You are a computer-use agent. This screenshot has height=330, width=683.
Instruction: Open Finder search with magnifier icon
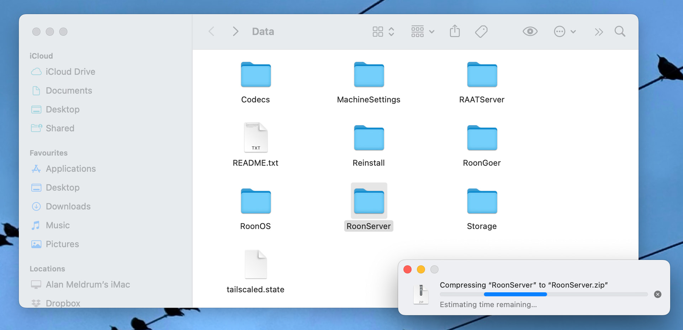[x=620, y=31]
